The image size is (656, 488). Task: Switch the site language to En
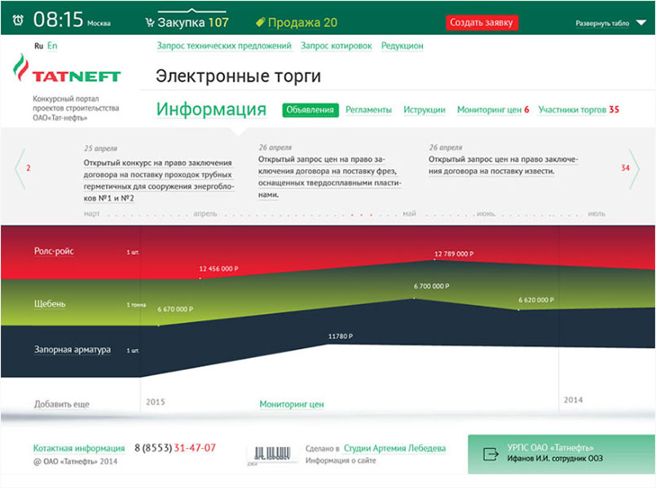pyautogui.click(x=52, y=46)
